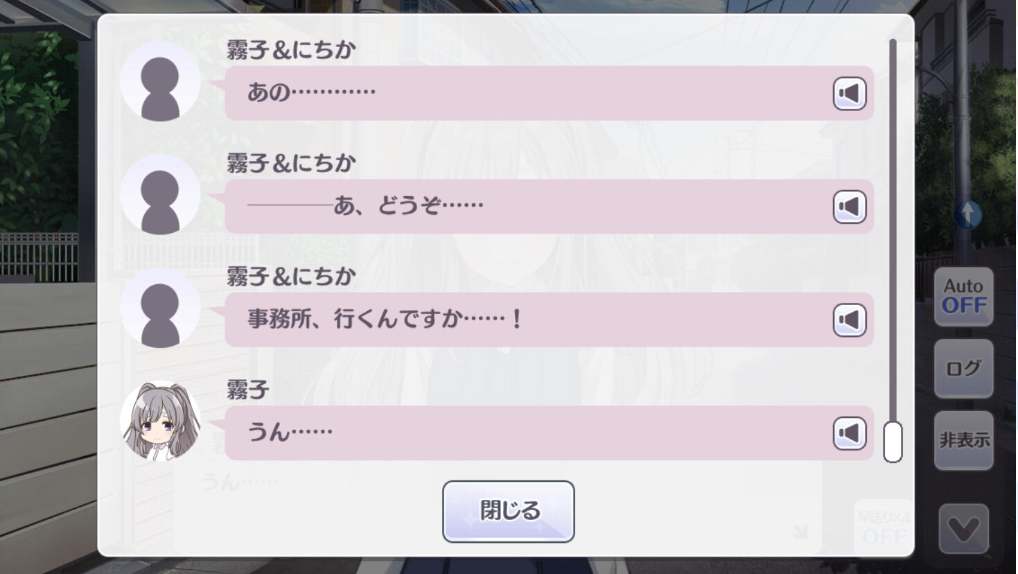Toggle the Auto OFF playback switch

tap(963, 297)
